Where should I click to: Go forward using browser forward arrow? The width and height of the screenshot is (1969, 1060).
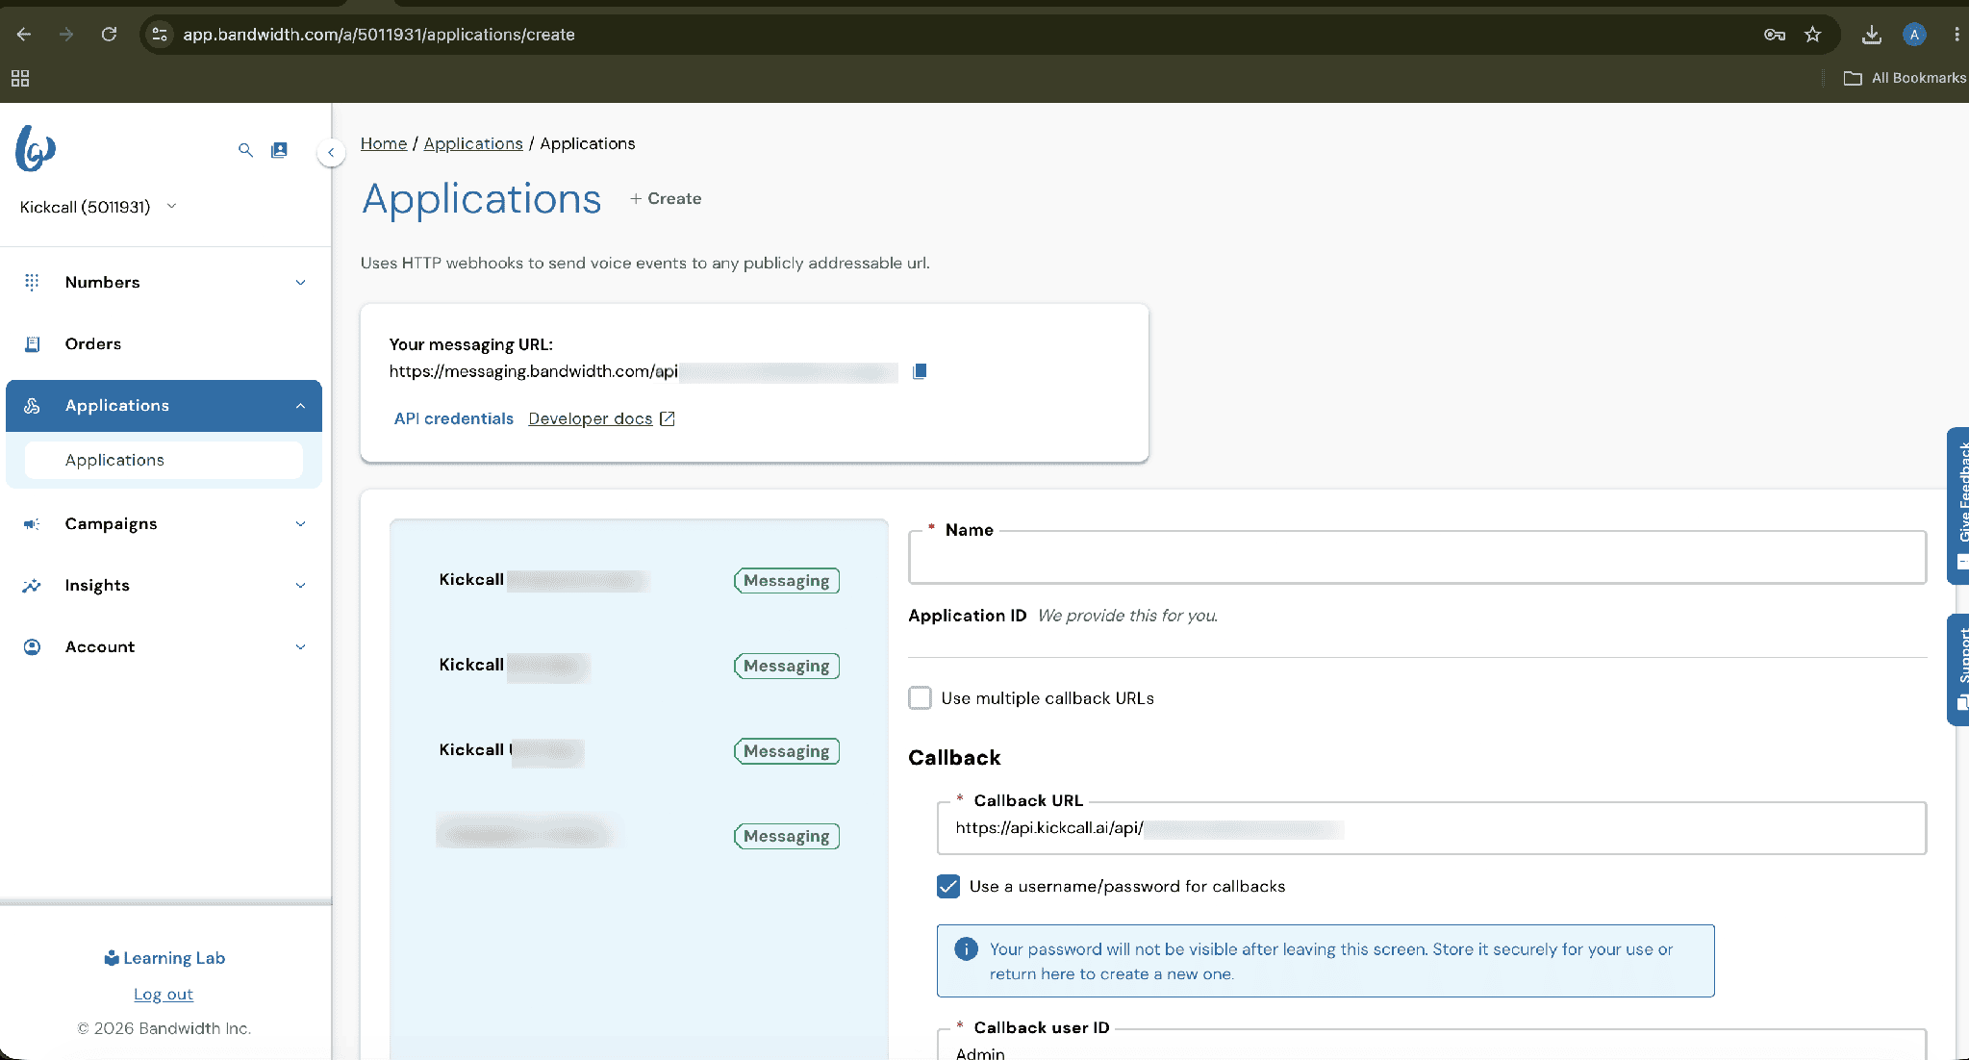(x=66, y=35)
